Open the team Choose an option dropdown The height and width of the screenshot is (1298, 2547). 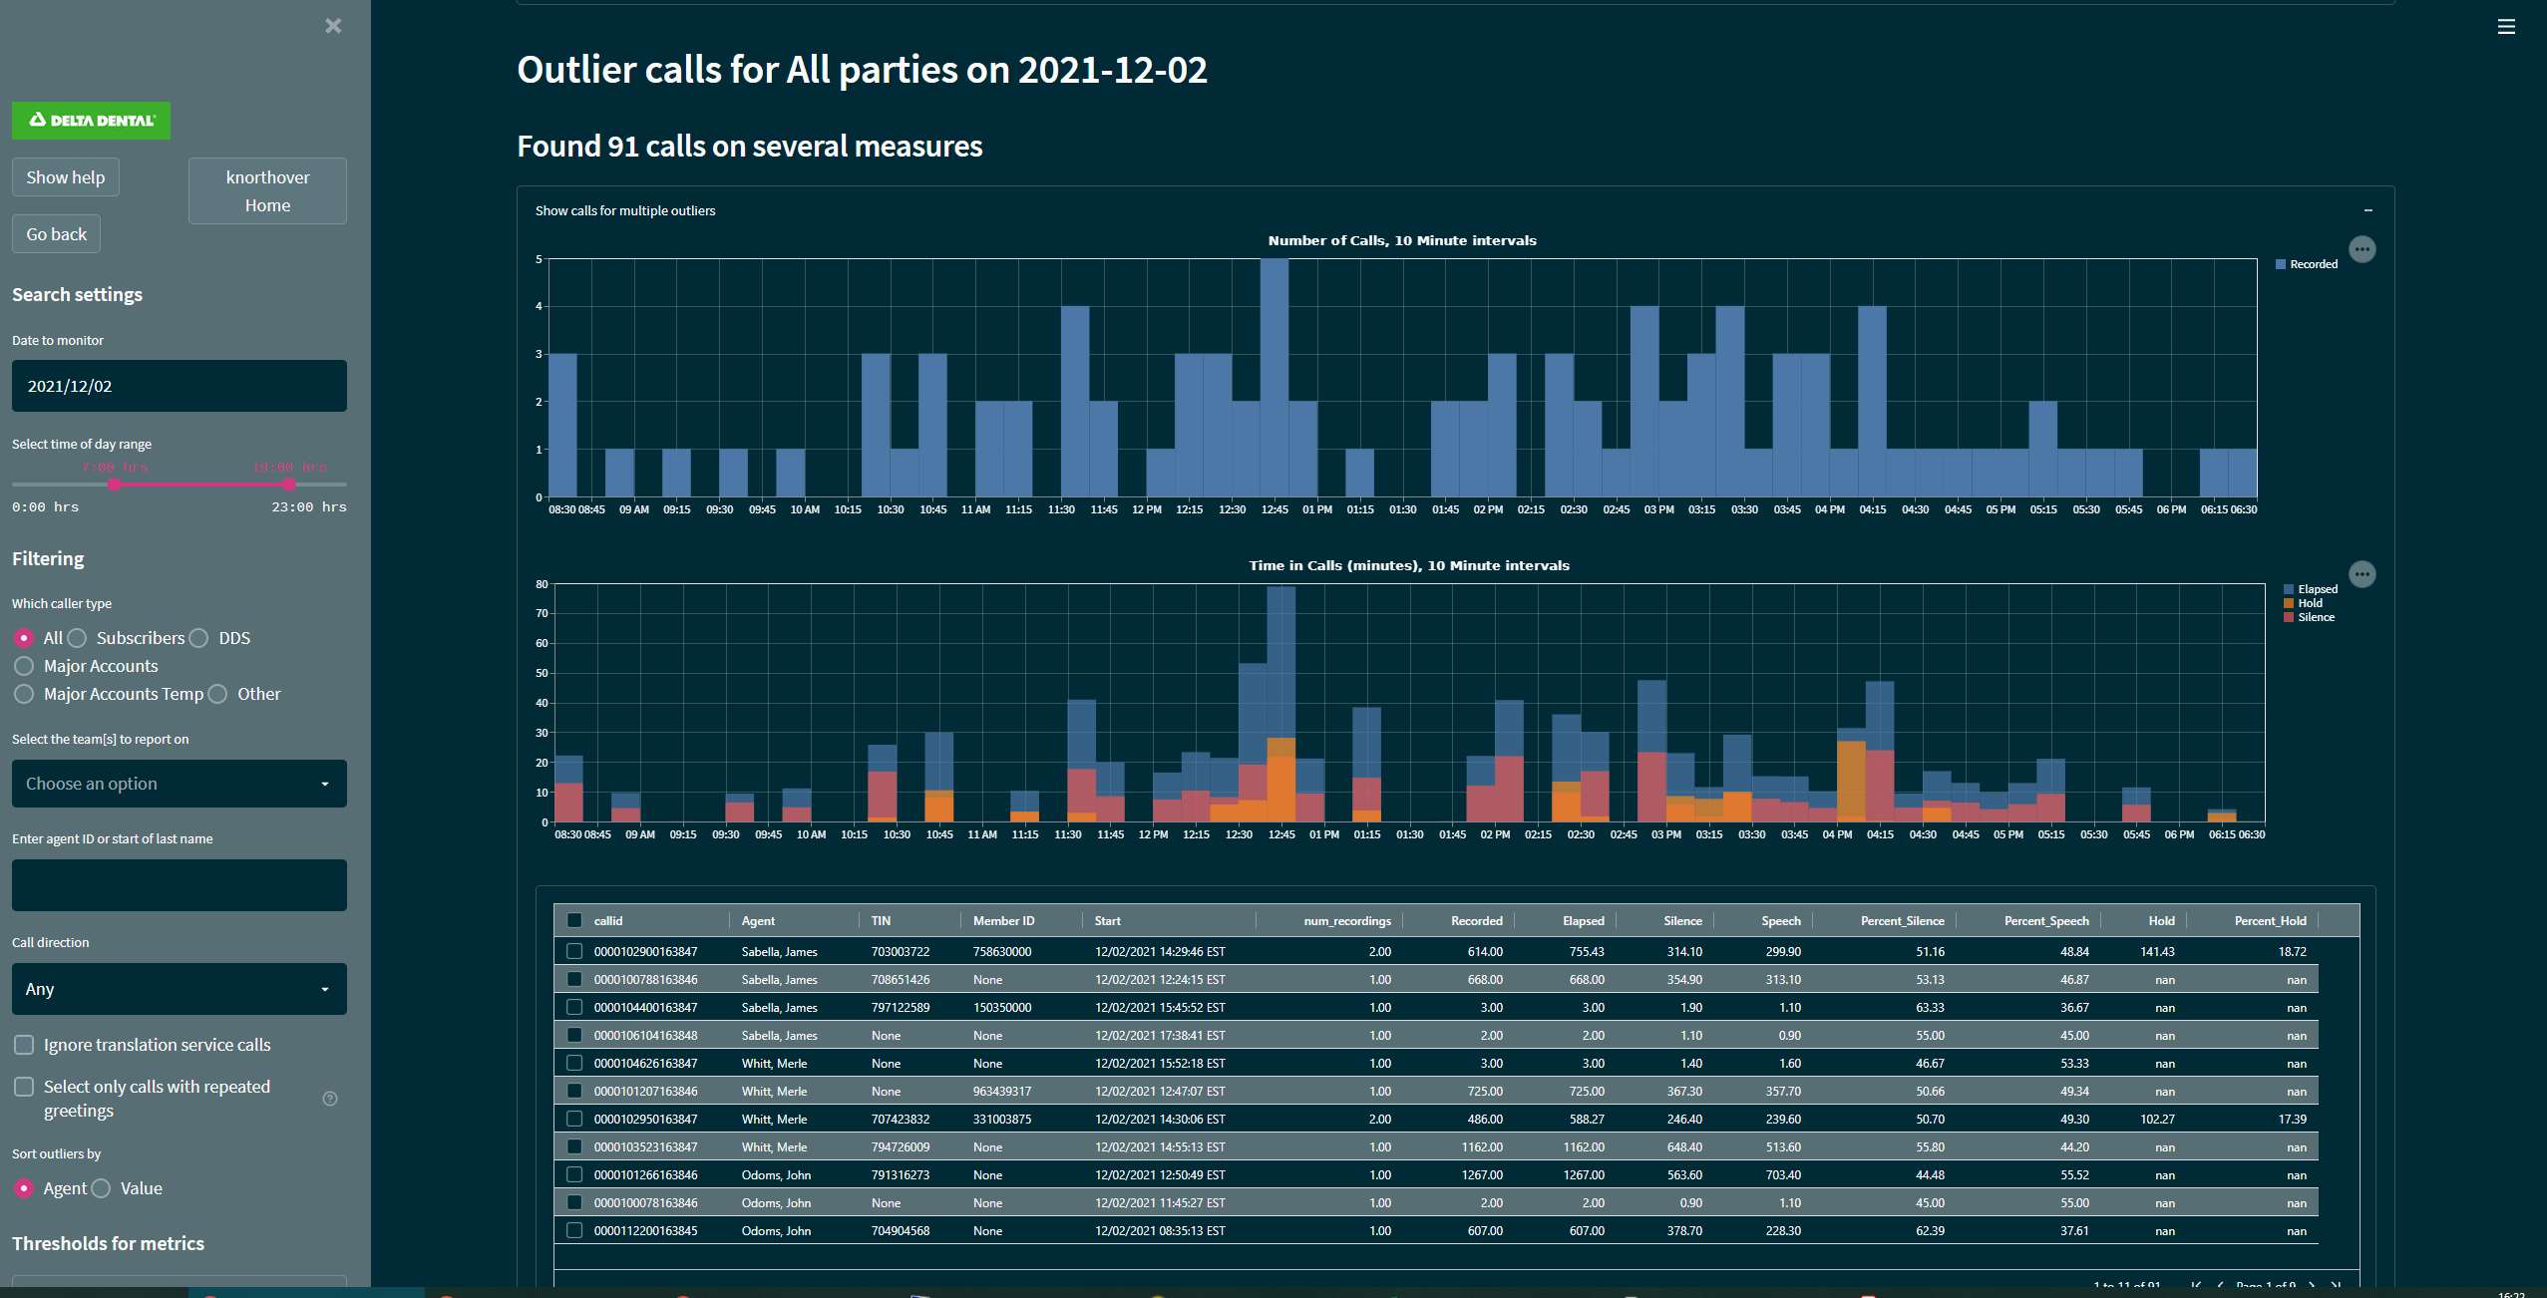pos(179,784)
